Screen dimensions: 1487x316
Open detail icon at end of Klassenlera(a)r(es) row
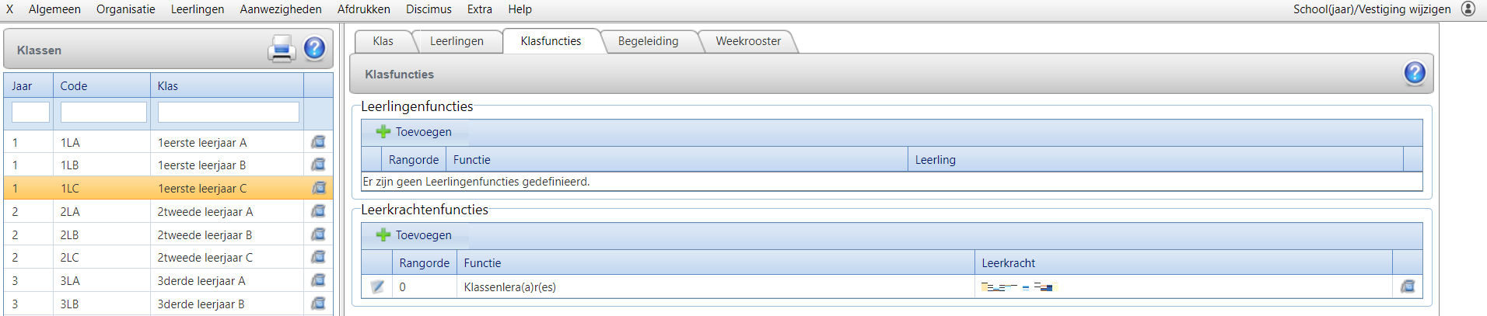(x=1408, y=286)
